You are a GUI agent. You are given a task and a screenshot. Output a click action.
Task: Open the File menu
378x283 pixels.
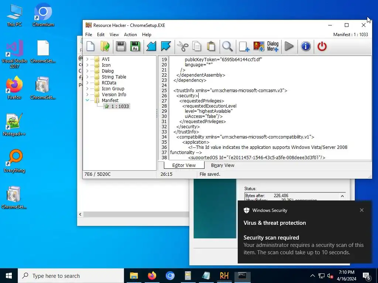coord(89,35)
